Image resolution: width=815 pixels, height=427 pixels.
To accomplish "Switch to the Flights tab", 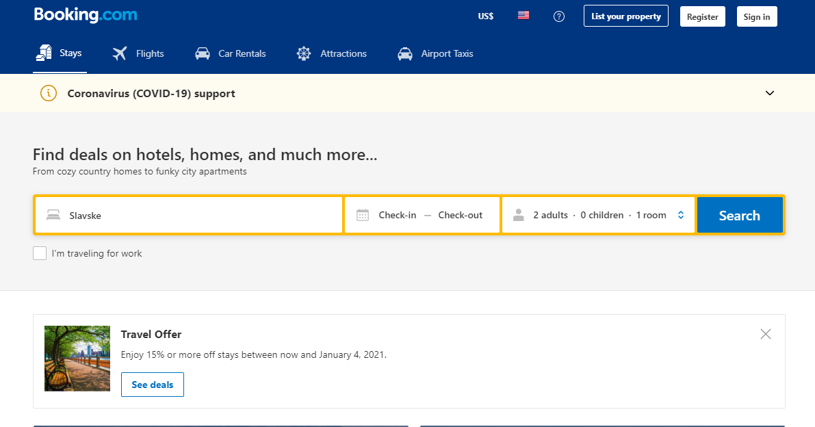I will coord(138,53).
